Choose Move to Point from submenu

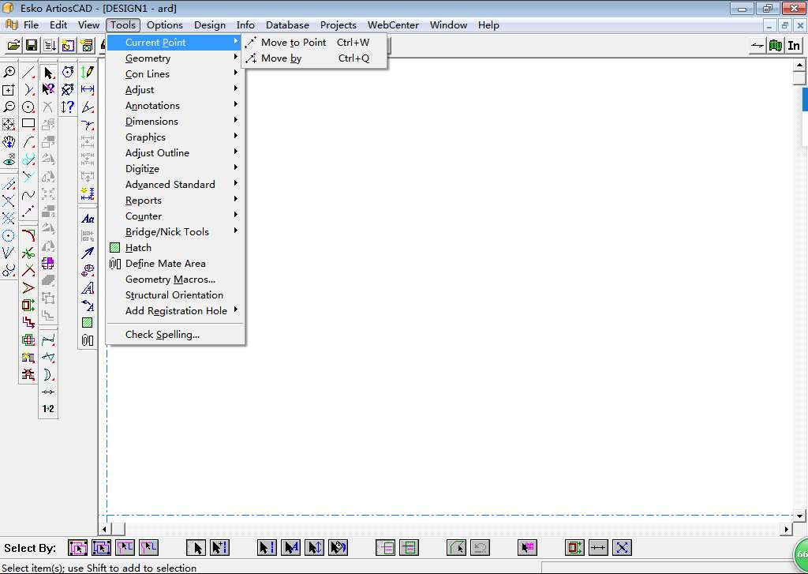tap(294, 43)
